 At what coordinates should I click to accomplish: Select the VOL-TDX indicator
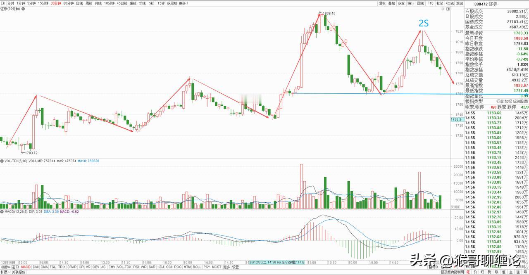pyautogui.click(x=124, y=267)
